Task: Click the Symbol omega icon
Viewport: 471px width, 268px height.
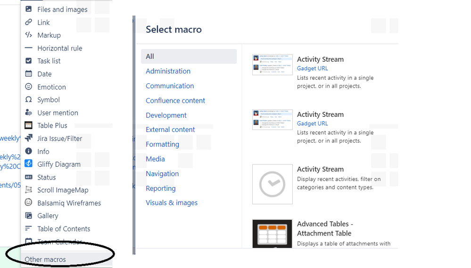Action: (29, 99)
